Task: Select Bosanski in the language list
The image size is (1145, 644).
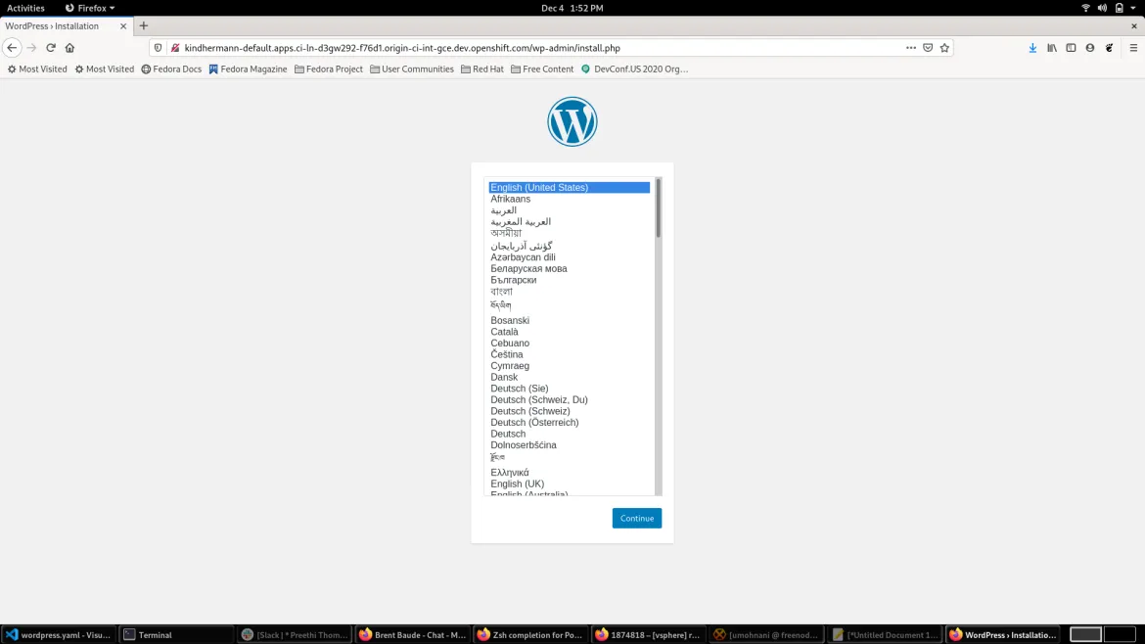Action: click(569, 321)
